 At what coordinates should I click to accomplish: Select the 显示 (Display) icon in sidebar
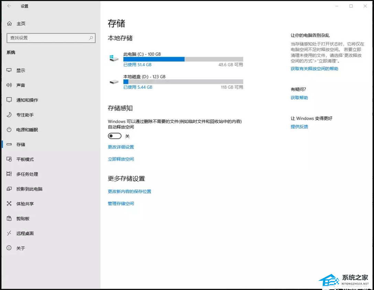tap(21, 70)
